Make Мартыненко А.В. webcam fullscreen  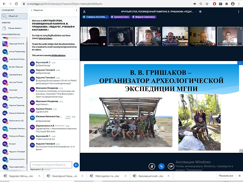(186, 28)
